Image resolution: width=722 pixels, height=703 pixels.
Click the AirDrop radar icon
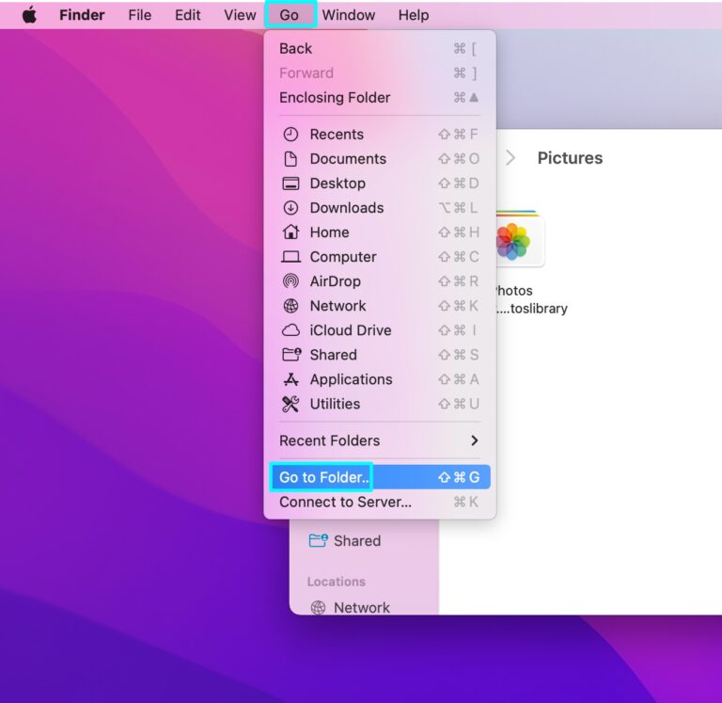[290, 281]
